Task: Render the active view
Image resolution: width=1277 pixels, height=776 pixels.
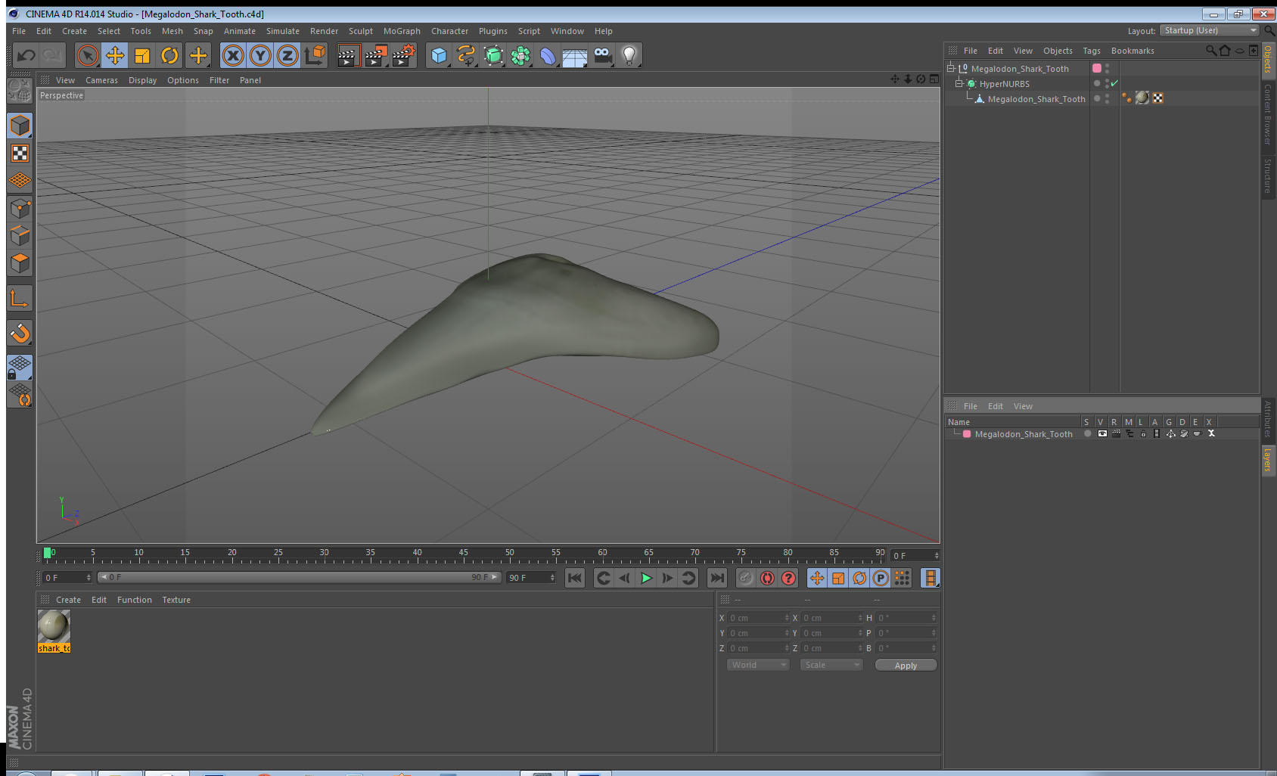Action: [348, 55]
